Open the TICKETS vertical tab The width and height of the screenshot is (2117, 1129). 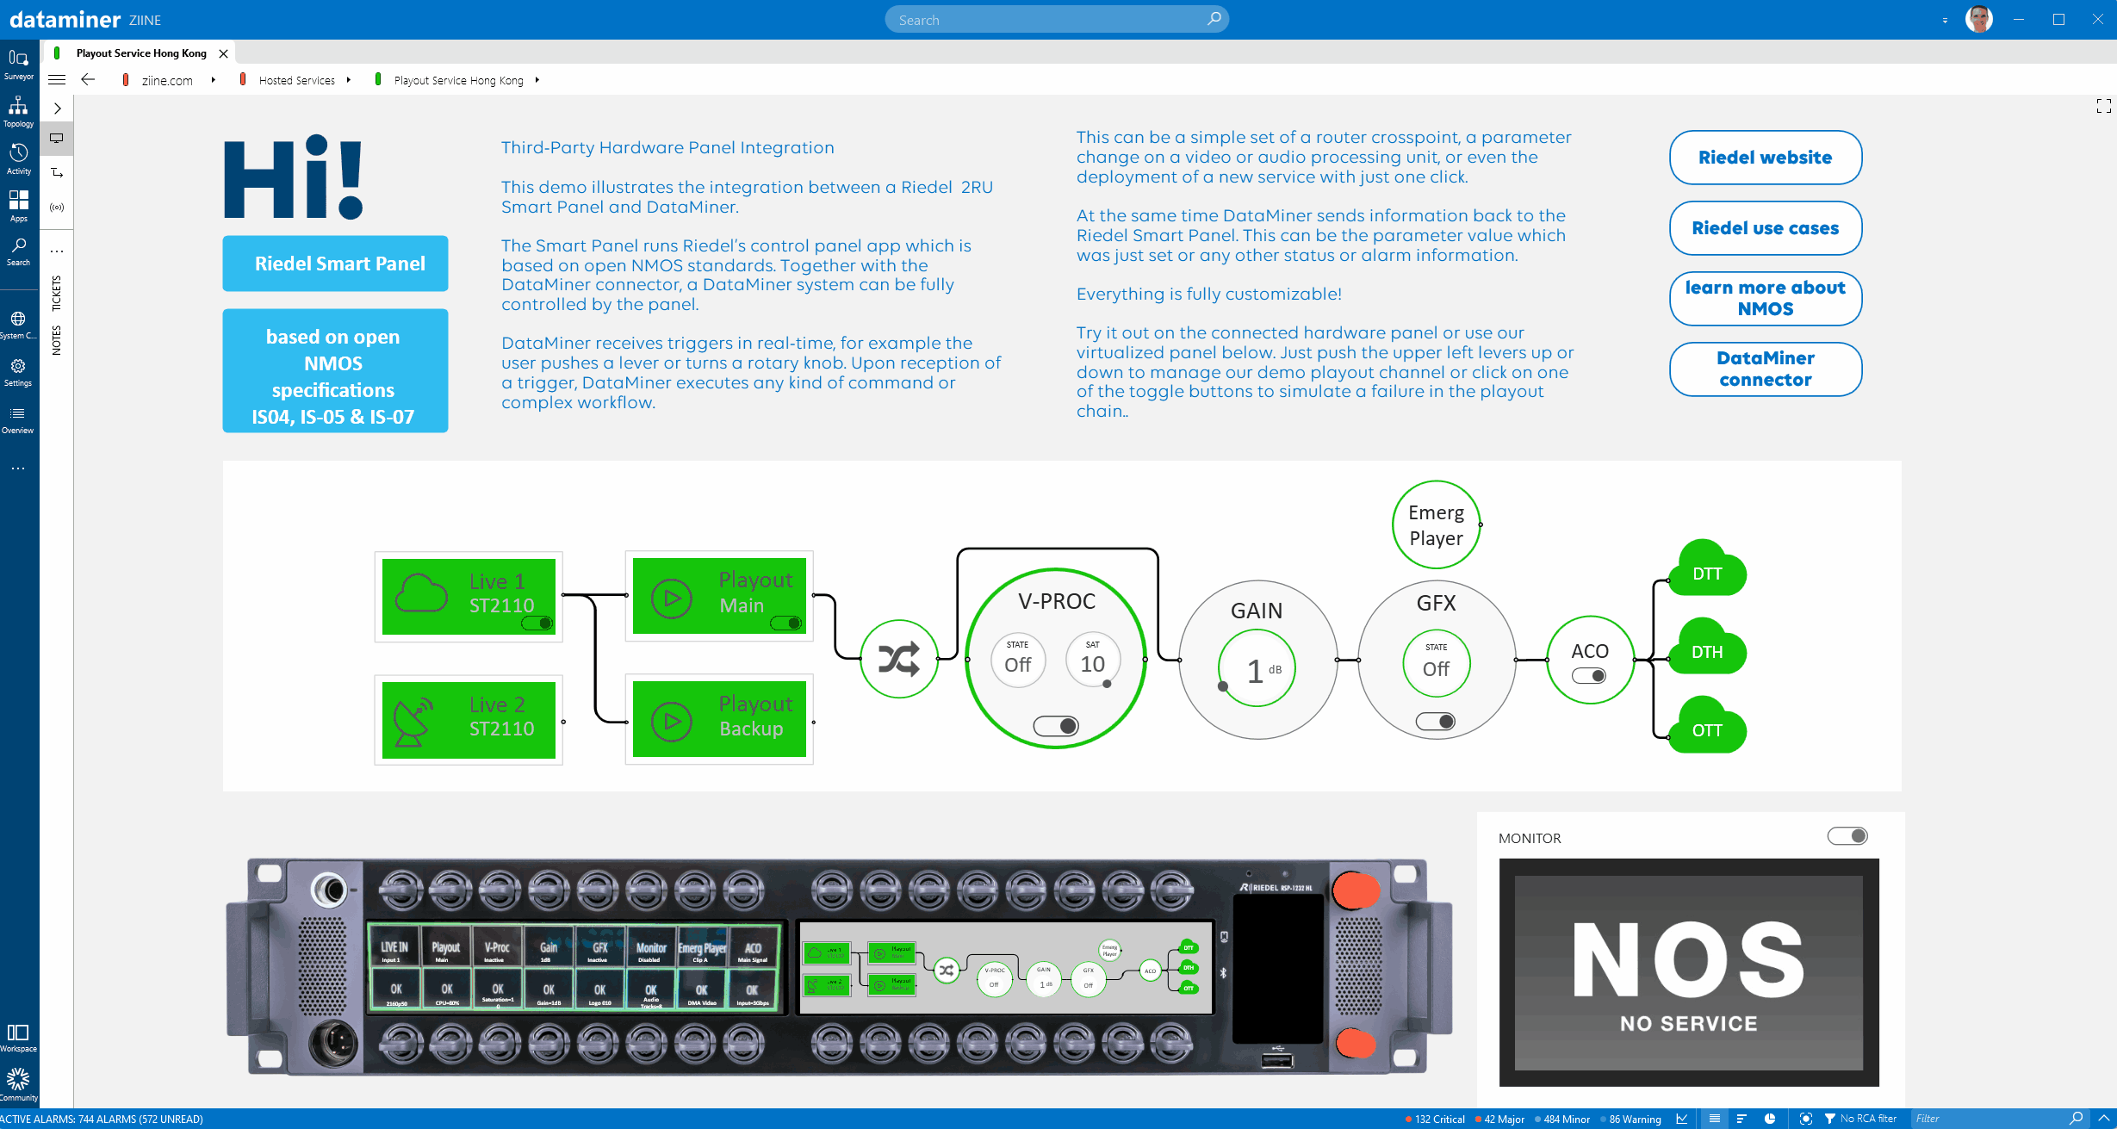point(57,294)
